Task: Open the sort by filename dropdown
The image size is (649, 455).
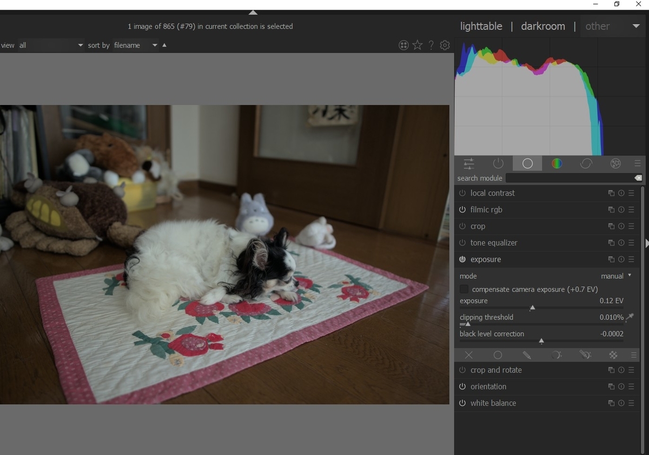Action: 136,45
